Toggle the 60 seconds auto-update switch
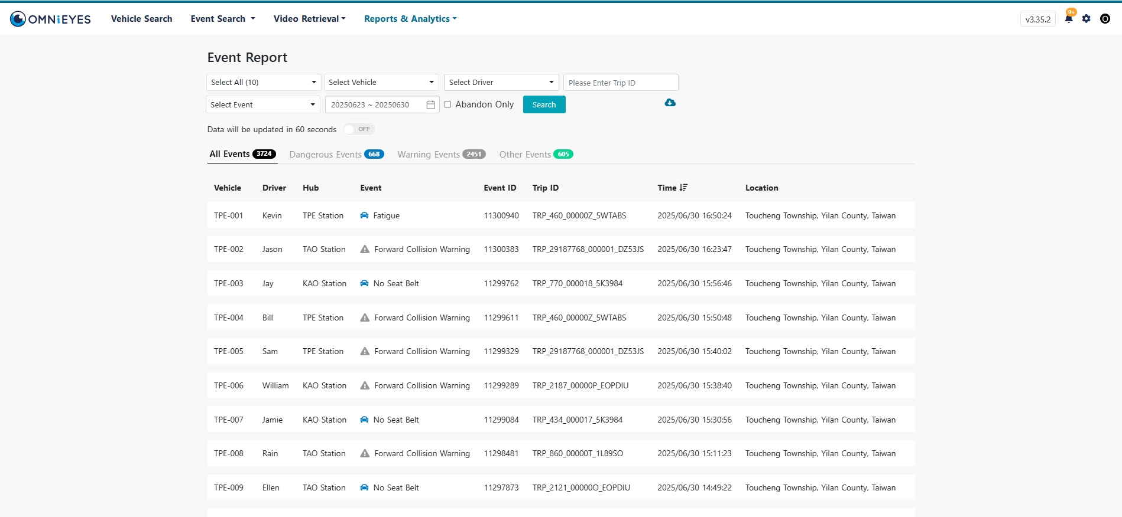Viewport: 1122px width, 517px height. 359,129
